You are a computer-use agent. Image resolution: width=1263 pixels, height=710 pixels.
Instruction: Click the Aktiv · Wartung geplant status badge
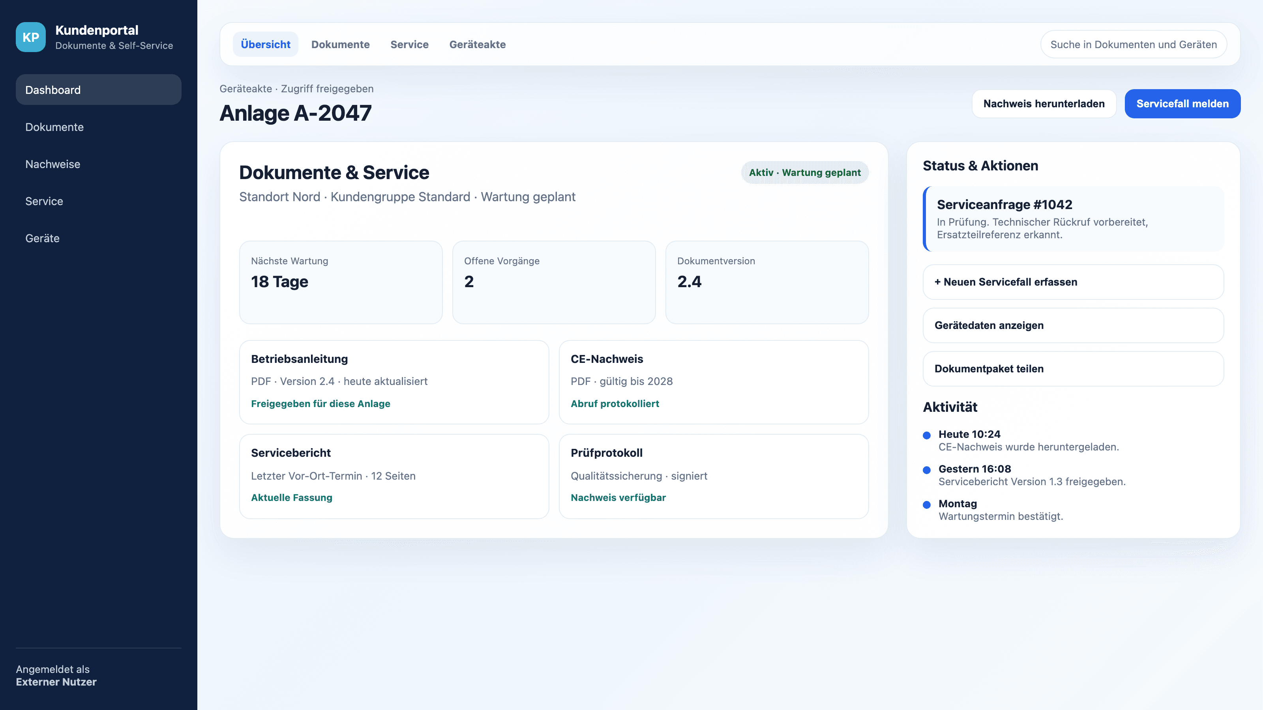pyautogui.click(x=805, y=172)
